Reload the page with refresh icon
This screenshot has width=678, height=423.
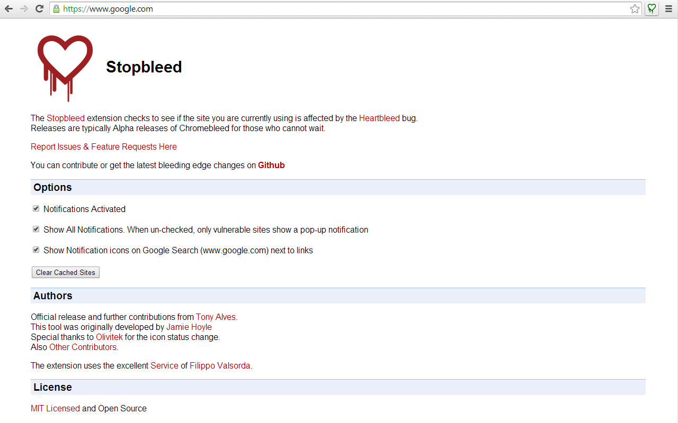39,8
